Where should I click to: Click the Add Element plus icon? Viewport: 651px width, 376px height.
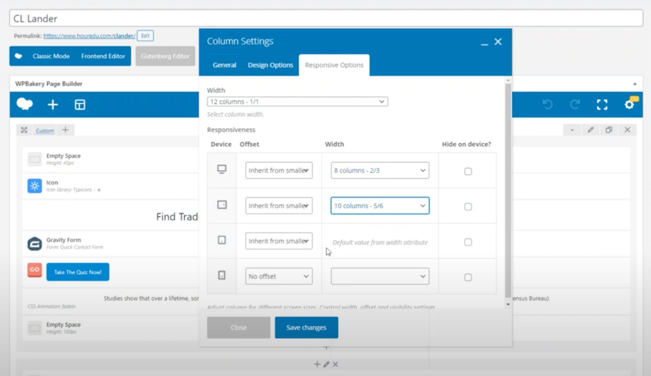point(53,105)
